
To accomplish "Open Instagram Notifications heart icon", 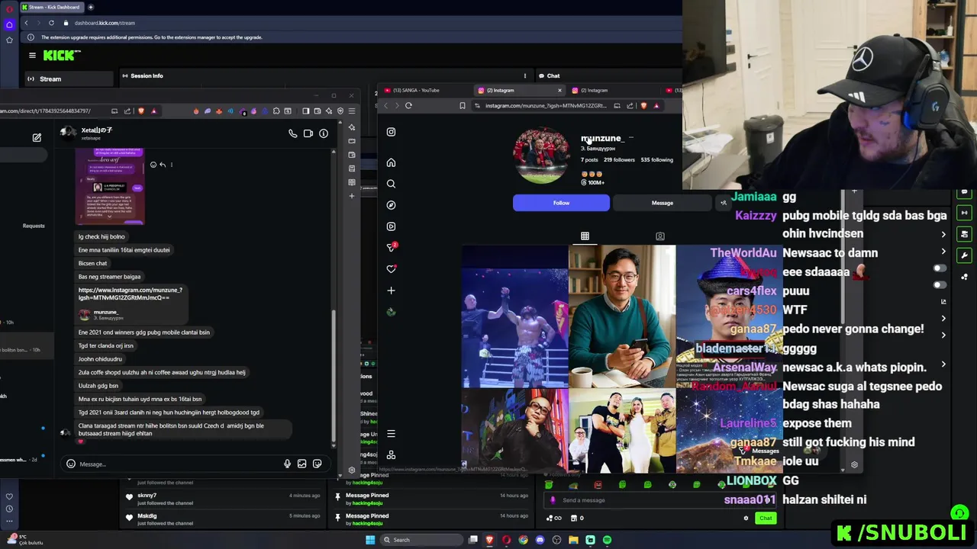I will 391,269.
